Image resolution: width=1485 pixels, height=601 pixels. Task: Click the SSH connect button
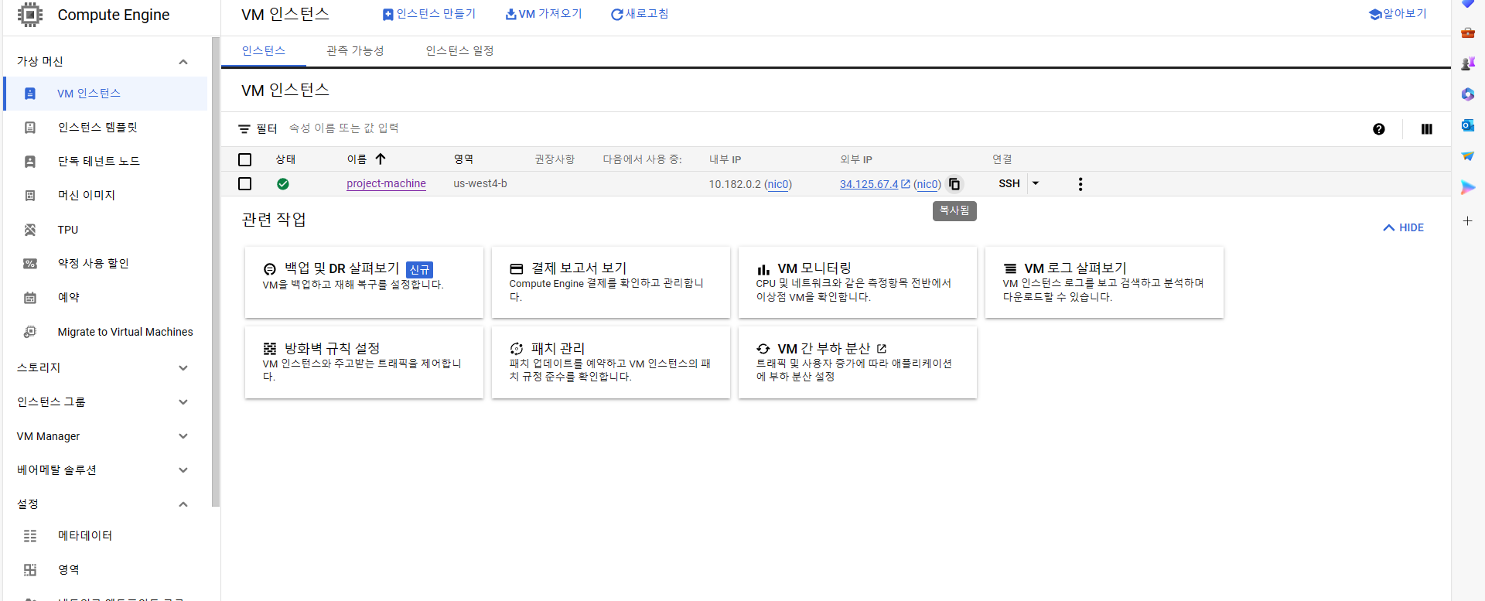click(x=1009, y=184)
